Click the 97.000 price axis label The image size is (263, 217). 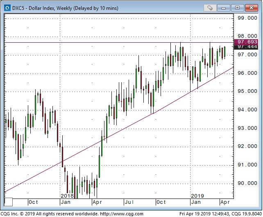(x=247, y=55)
